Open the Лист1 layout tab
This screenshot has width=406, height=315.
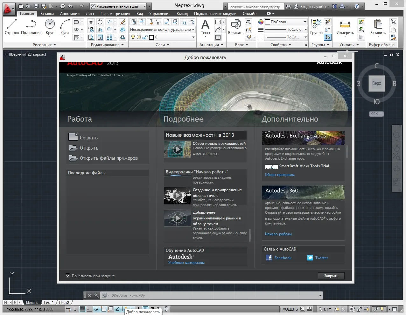pos(48,303)
